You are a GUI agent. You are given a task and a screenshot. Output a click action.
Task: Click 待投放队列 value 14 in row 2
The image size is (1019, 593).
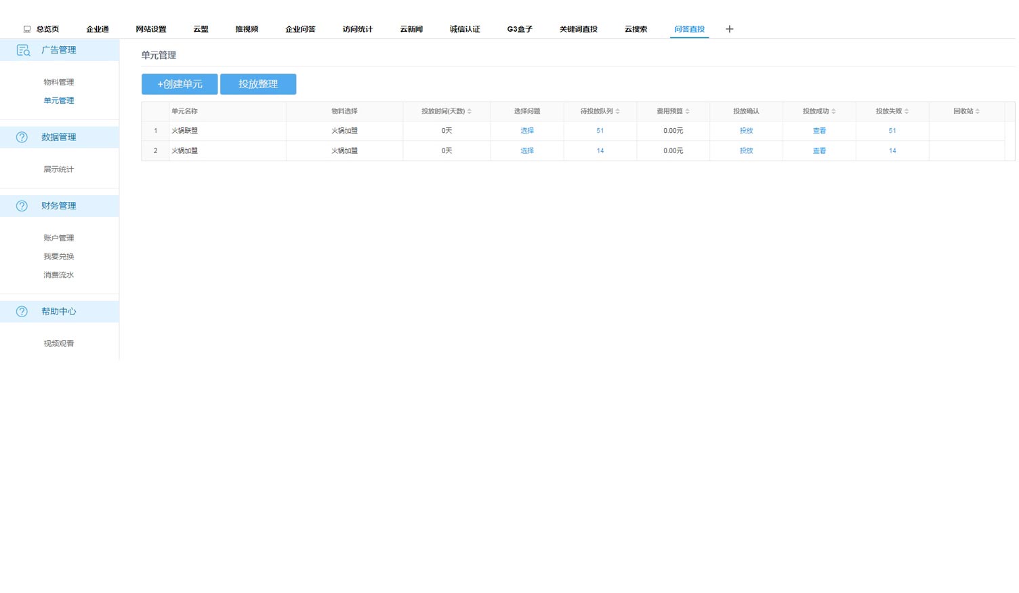pos(600,150)
